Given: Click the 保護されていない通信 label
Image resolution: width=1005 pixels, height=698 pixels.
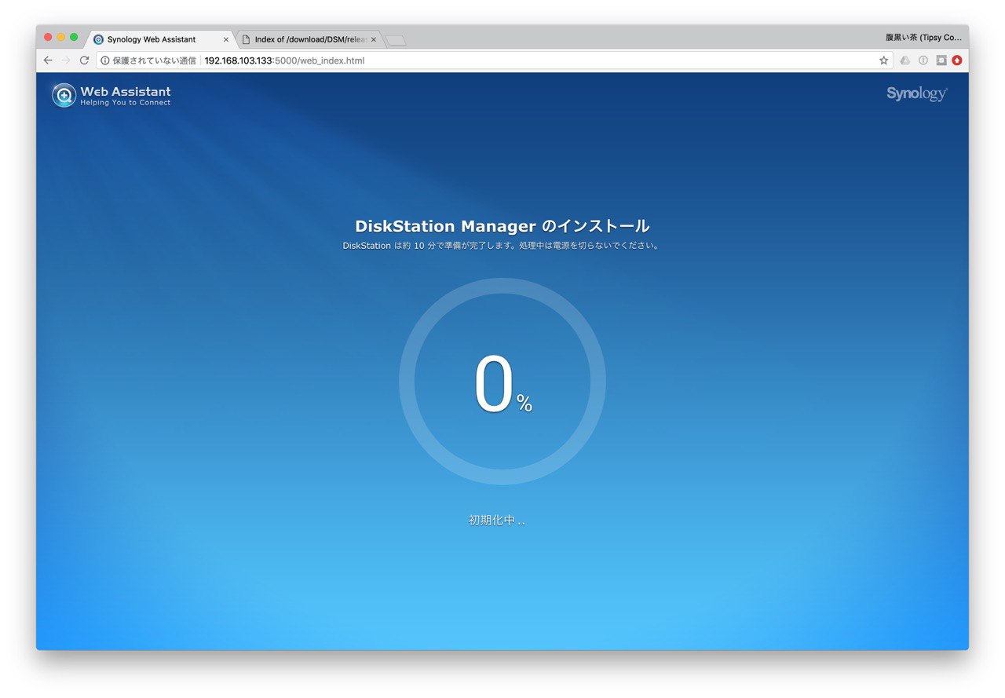Looking at the screenshot, I should click(x=154, y=60).
